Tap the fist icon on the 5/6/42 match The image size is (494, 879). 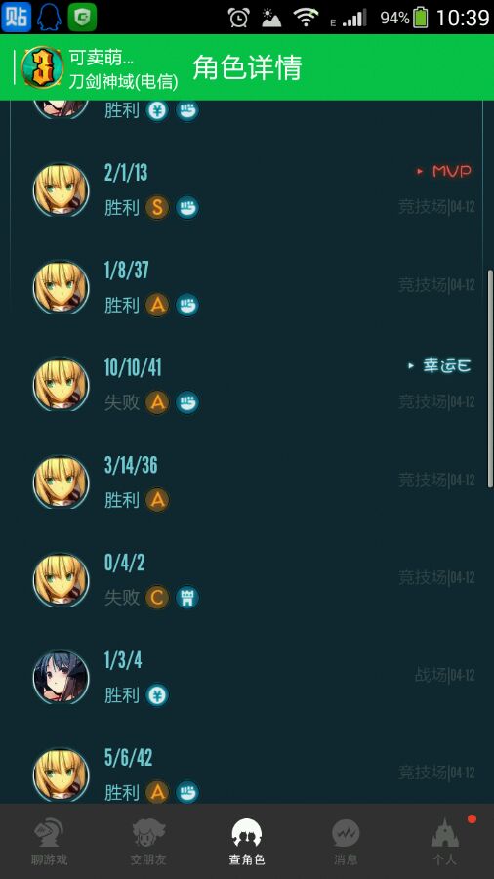(x=187, y=791)
